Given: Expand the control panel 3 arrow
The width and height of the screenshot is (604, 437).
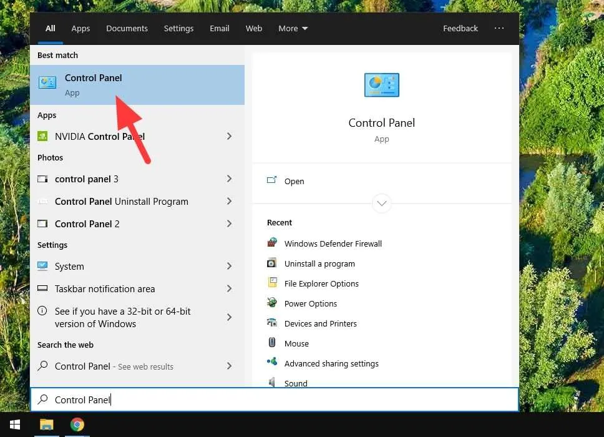Looking at the screenshot, I should [229, 179].
